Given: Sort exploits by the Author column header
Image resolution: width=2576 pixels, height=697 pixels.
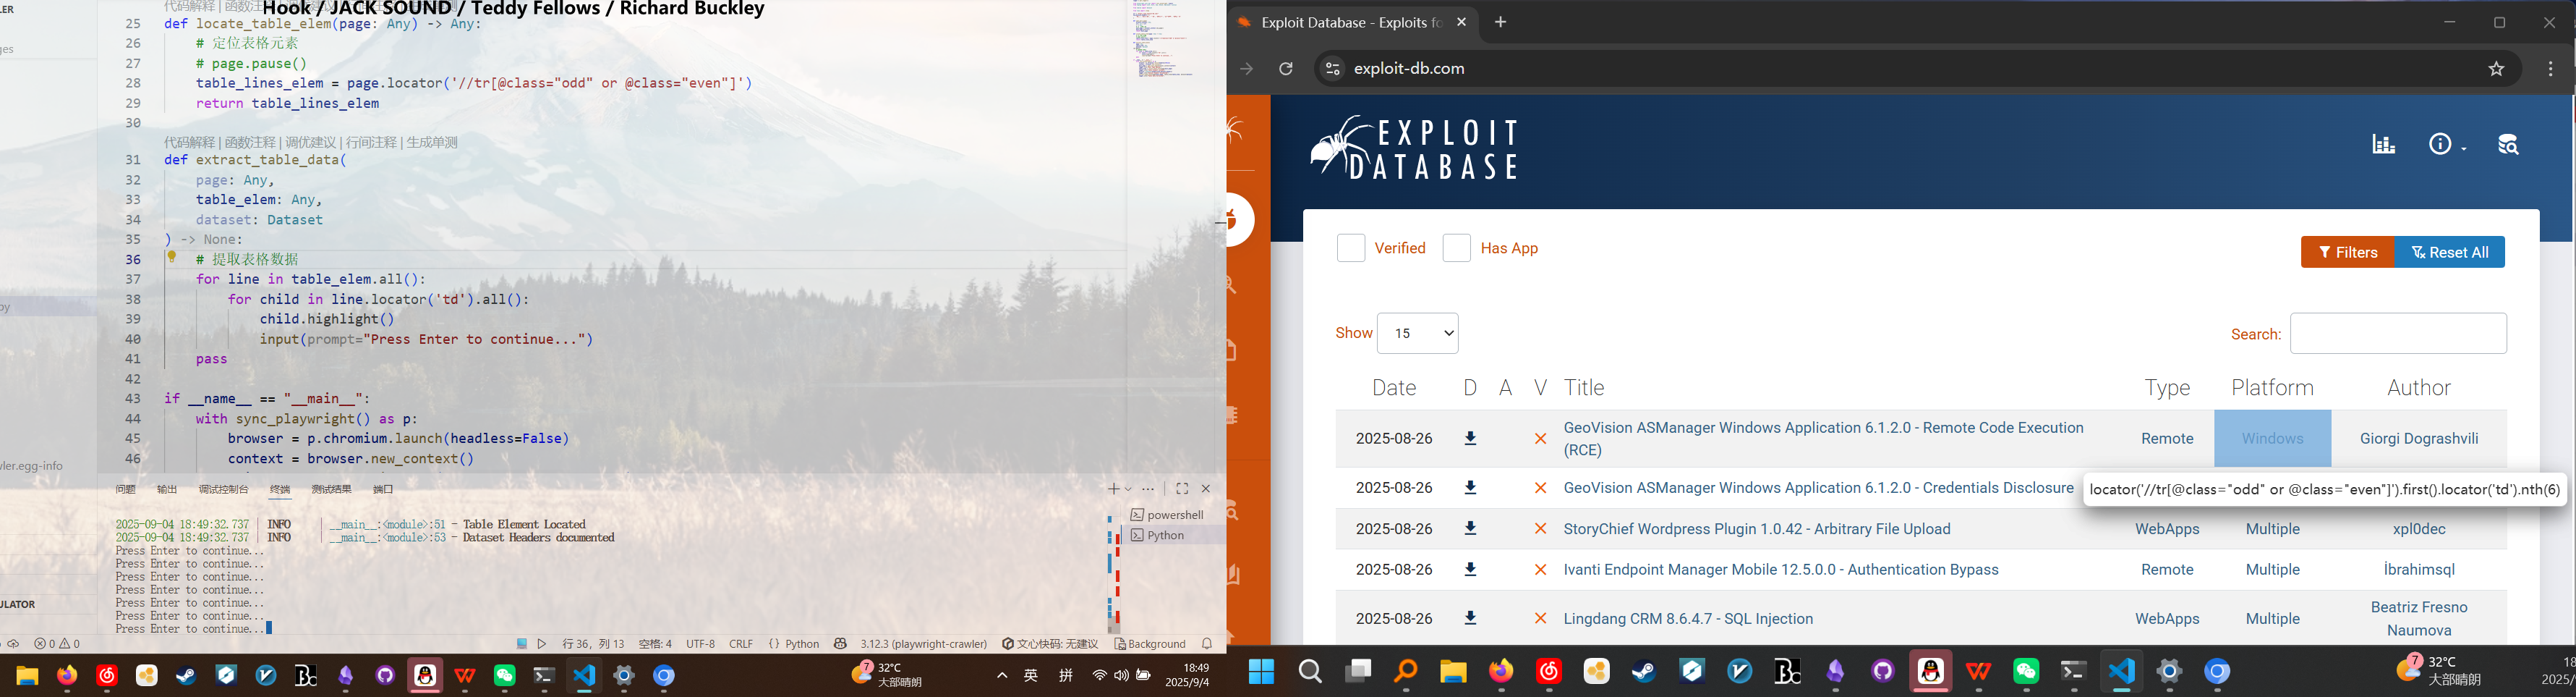Looking at the screenshot, I should coord(2419,387).
